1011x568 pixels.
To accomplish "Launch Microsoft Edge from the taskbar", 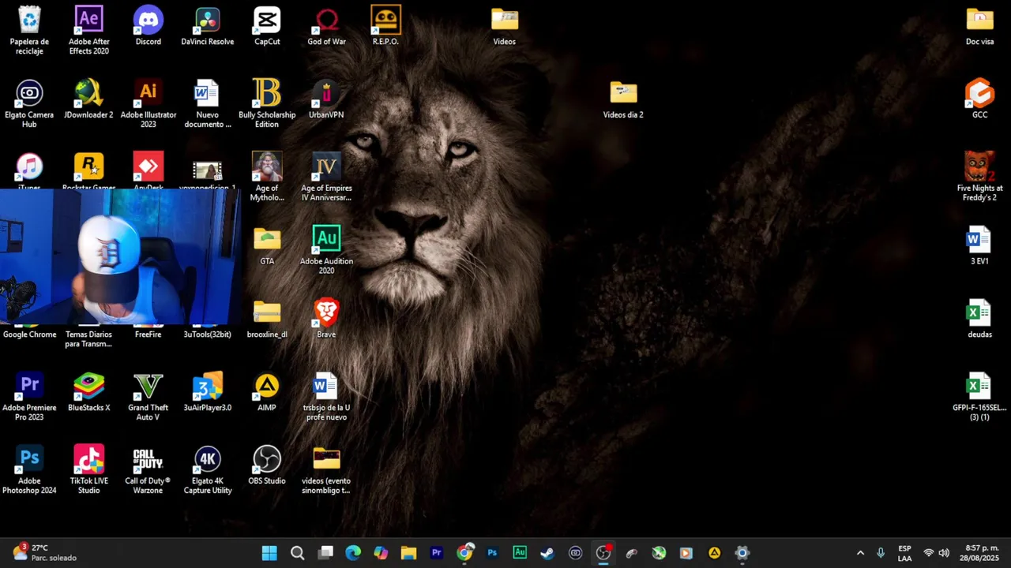I will tap(353, 553).
